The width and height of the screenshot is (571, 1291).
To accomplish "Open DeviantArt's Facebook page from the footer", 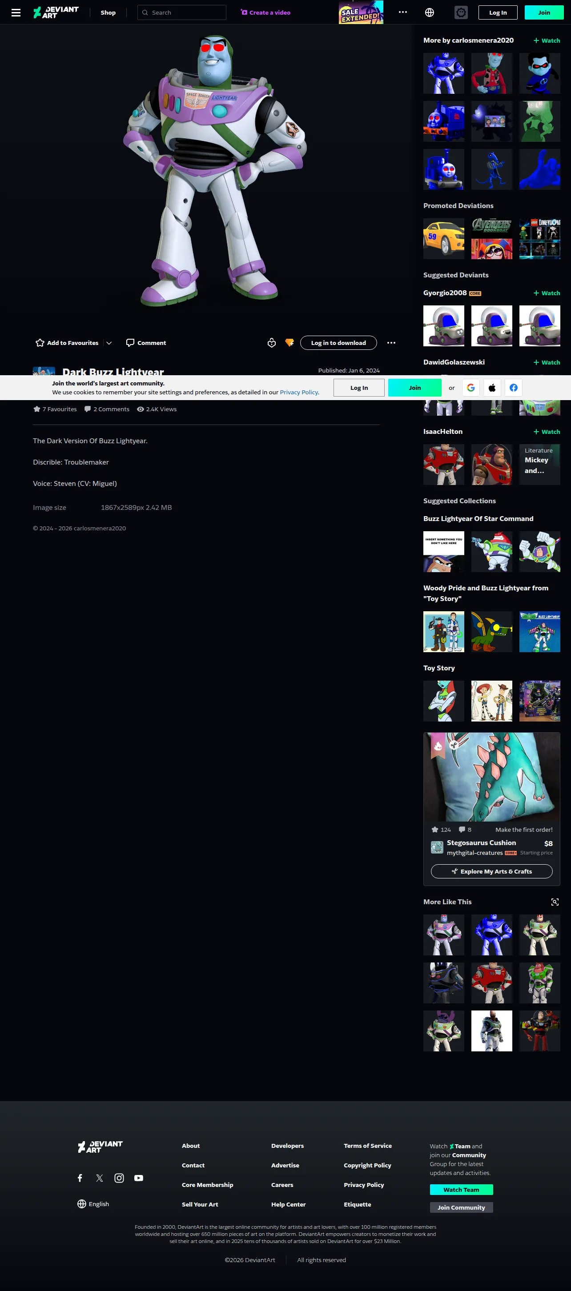I will pyautogui.click(x=80, y=1178).
